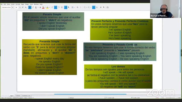Click the Presente y Pasado Continua heading
182x102 pixels.
120,44
